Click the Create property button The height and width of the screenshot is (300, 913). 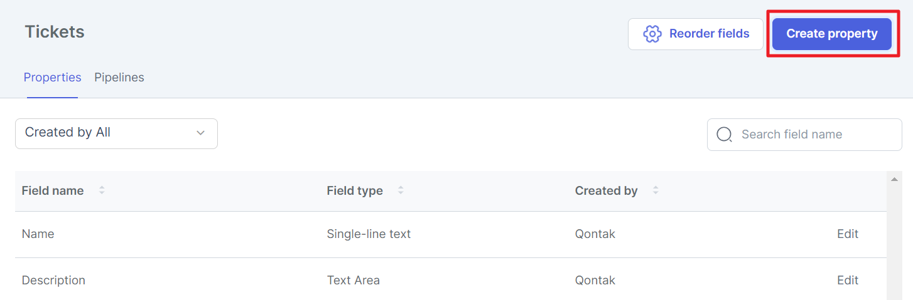point(832,34)
